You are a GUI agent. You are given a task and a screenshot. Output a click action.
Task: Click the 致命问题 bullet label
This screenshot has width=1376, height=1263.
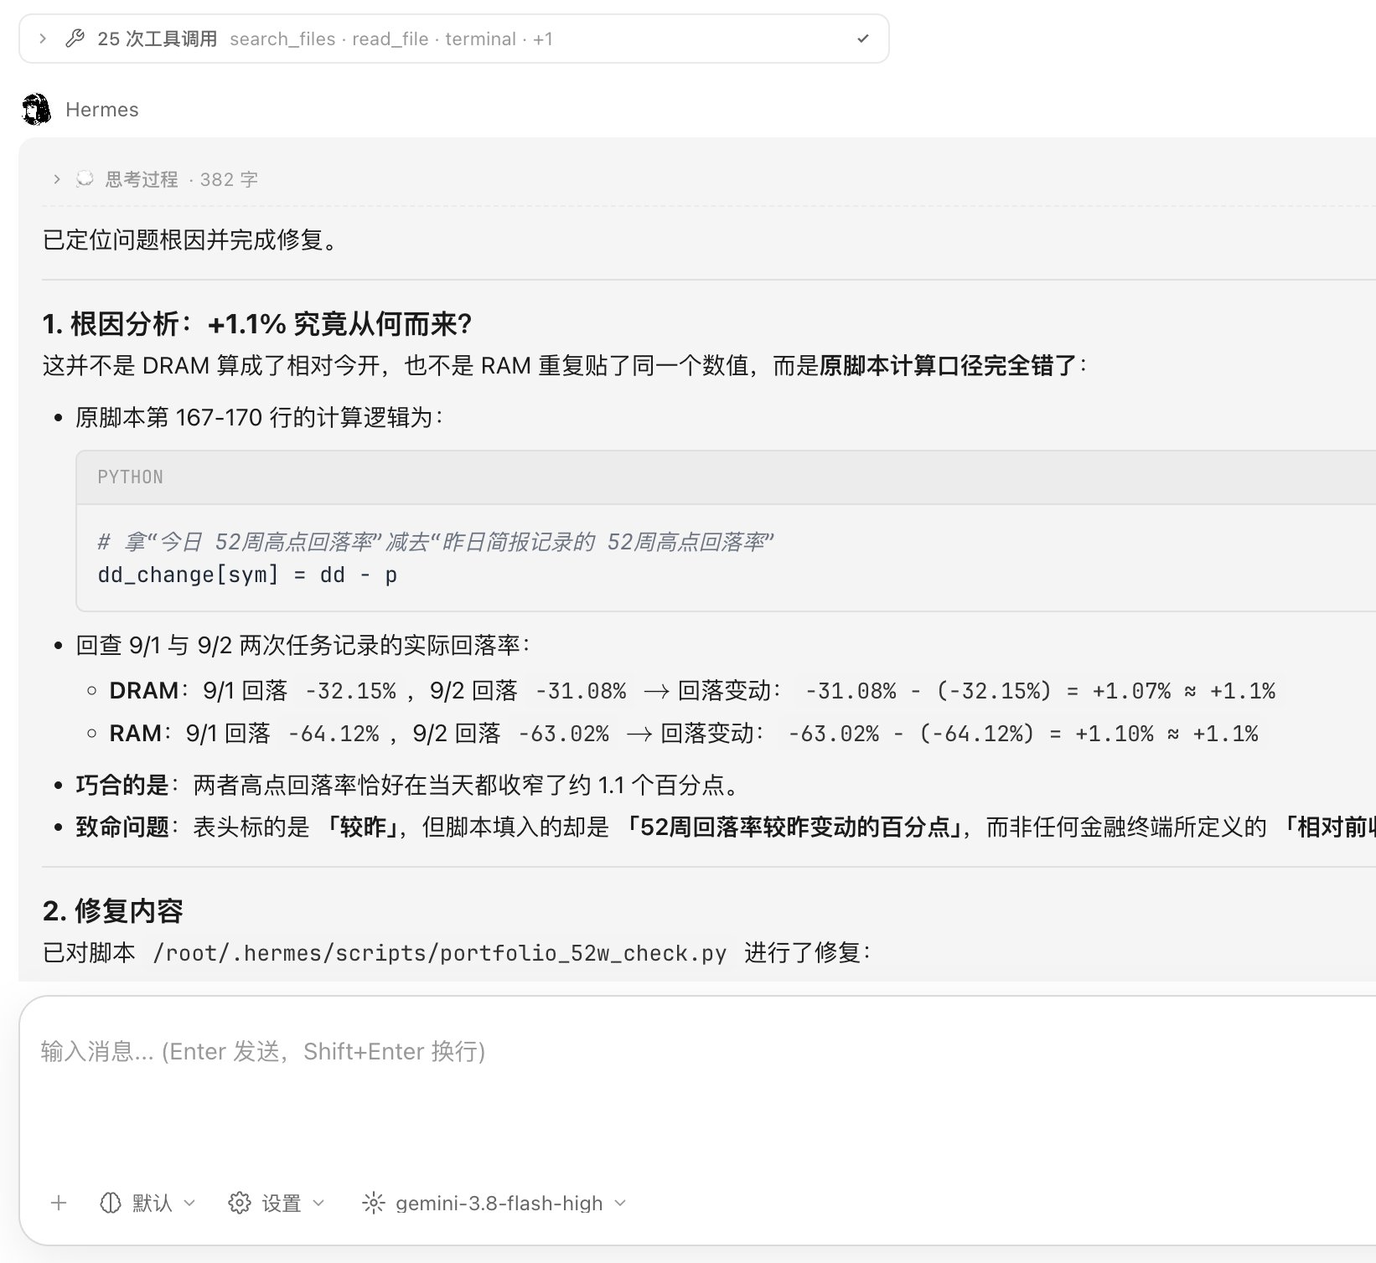click(x=122, y=827)
